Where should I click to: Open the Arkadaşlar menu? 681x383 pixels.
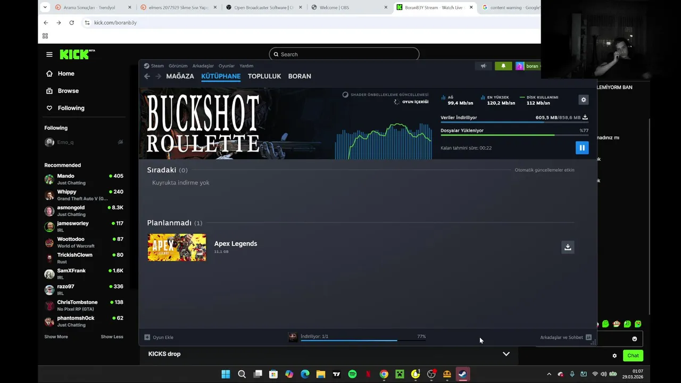203,66
